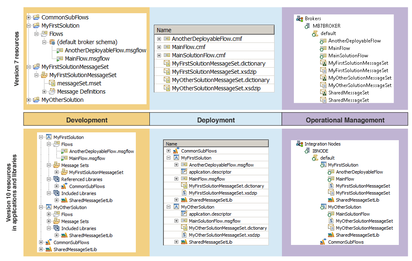This screenshot has width=412, height=261.
Task: Expand MainSolutionFlow.msgflow in the deployment list
Action: click(176, 221)
